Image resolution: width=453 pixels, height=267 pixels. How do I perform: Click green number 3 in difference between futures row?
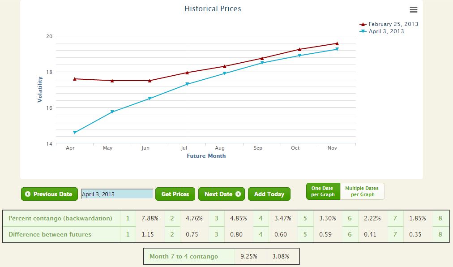coord(217,234)
